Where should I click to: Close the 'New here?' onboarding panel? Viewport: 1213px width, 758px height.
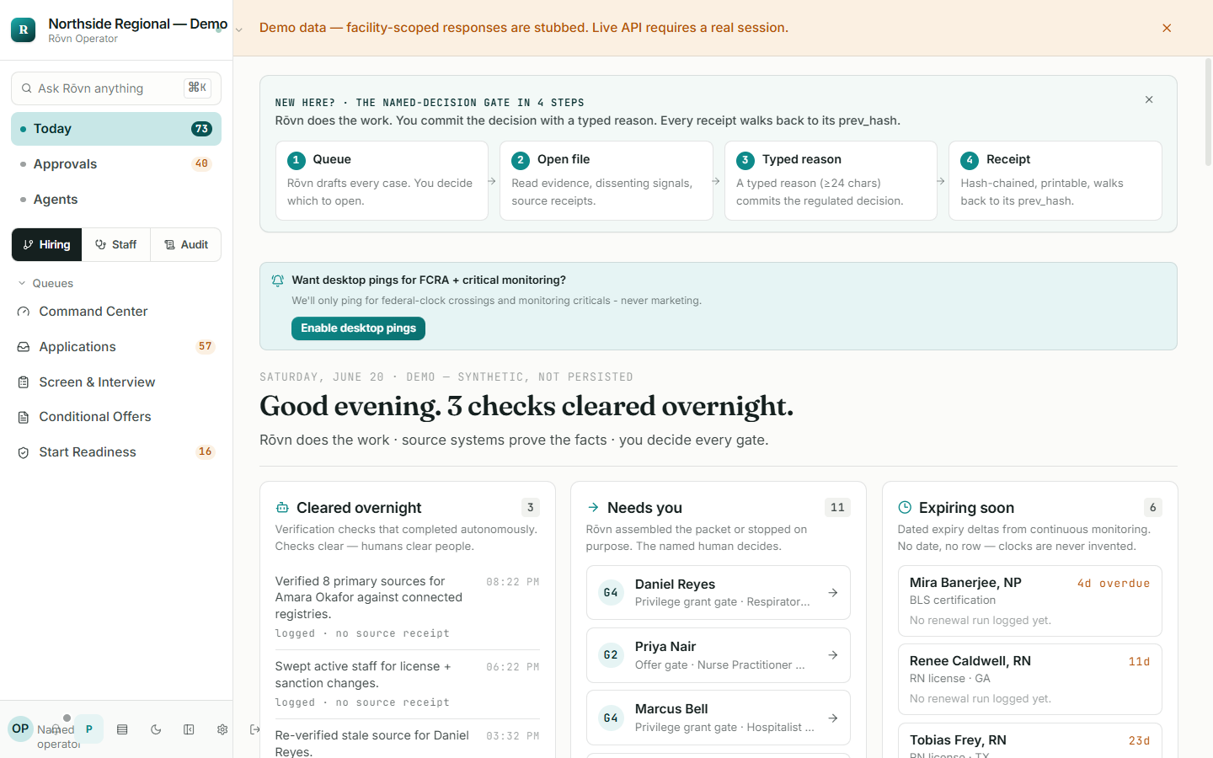[1149, 99]
